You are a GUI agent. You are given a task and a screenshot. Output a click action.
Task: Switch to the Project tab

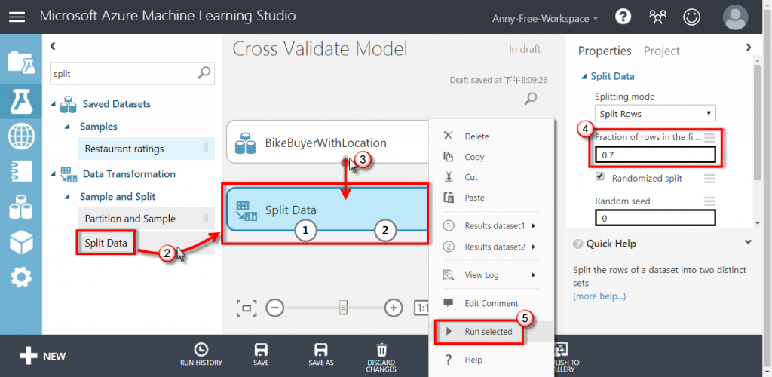click(662, 51)
